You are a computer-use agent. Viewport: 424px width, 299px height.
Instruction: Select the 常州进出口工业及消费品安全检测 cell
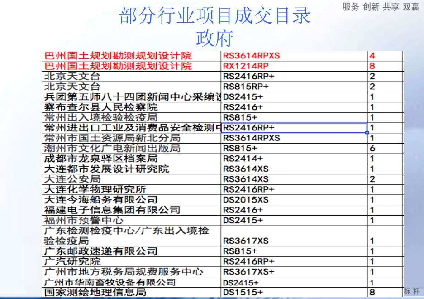(x=131, y=128)
